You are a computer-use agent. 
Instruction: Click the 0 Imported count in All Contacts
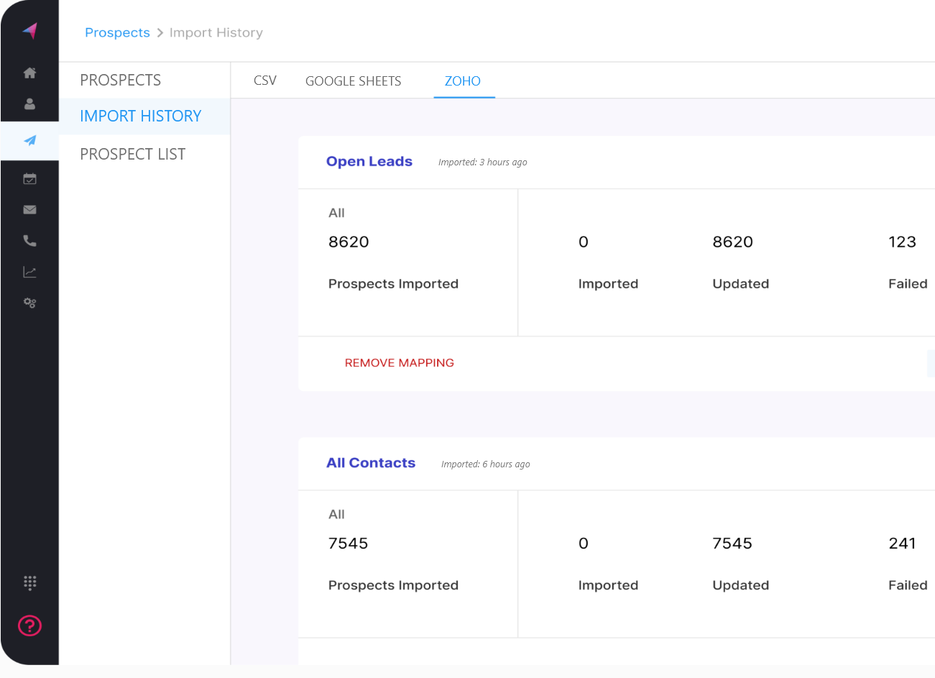click(584, 543)
